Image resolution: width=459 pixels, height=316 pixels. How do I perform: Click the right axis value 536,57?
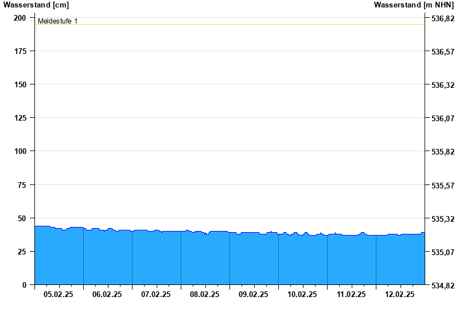tap(443, 52)
